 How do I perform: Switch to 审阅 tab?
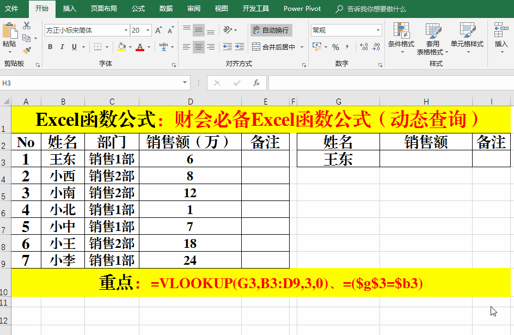point(194,9)
